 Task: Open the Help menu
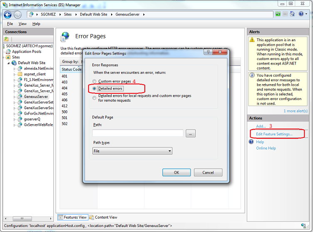[36, 24]
